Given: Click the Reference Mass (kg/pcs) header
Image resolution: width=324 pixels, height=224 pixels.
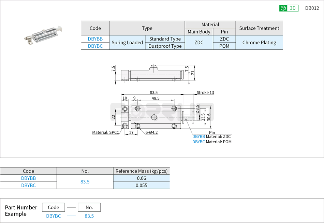Looking at the screenshot, I should tap(142, 171).
